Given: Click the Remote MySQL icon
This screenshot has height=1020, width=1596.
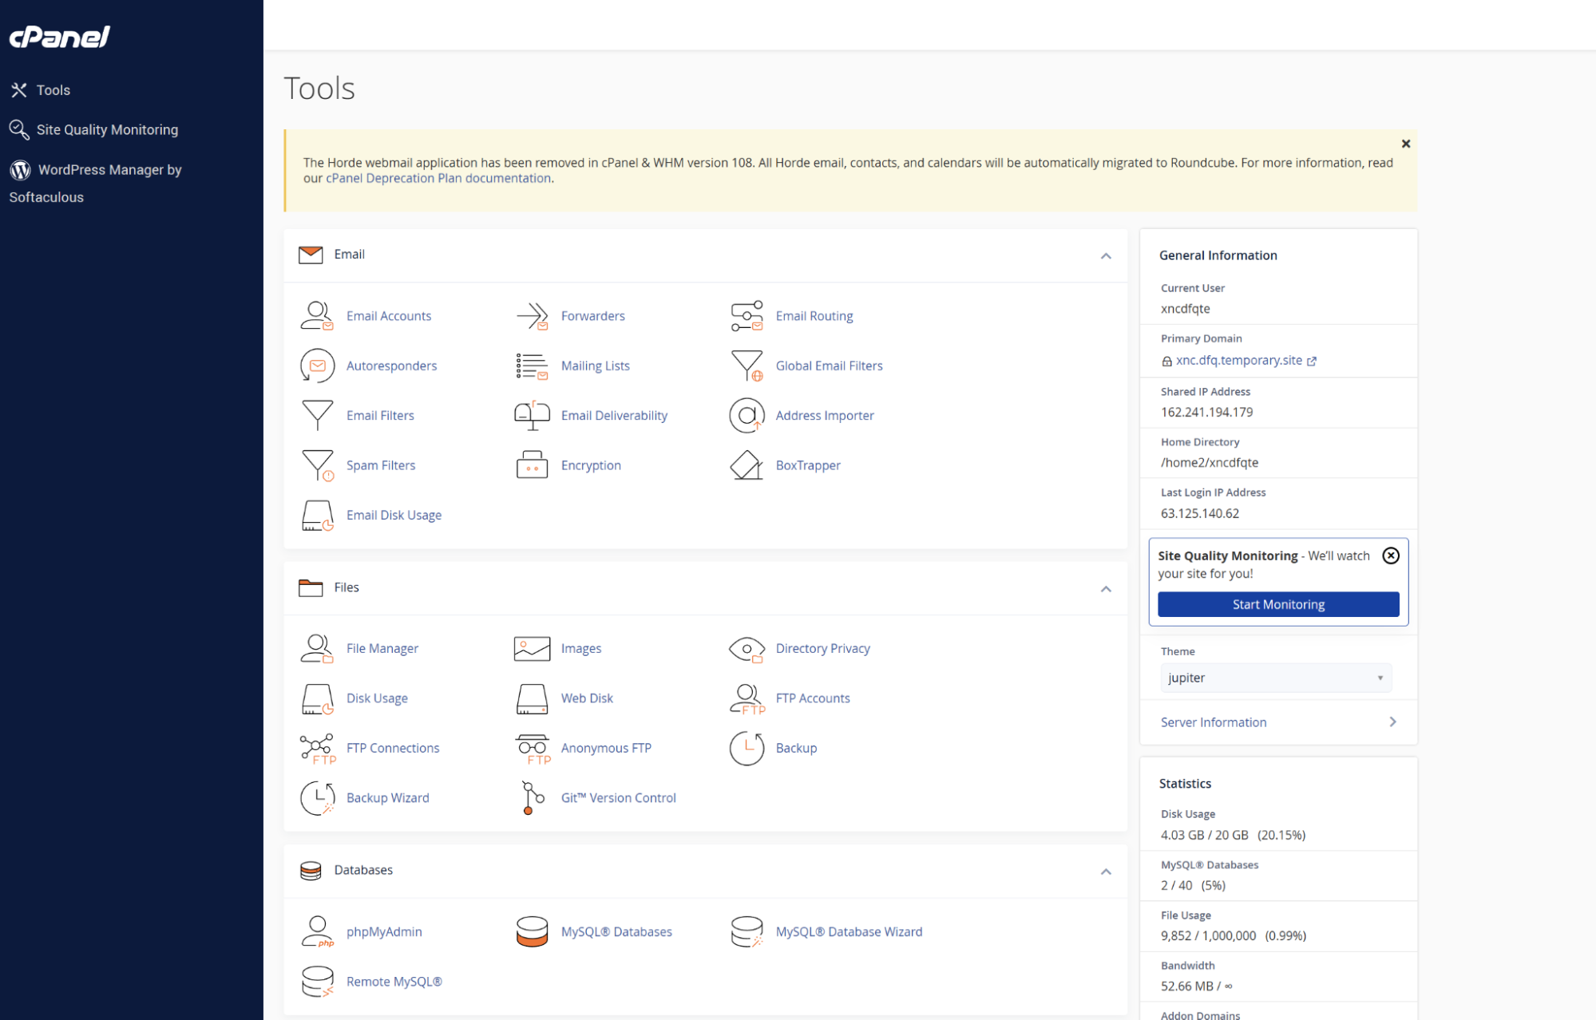Looking at the screenshot, I should [x=317, y=982].
